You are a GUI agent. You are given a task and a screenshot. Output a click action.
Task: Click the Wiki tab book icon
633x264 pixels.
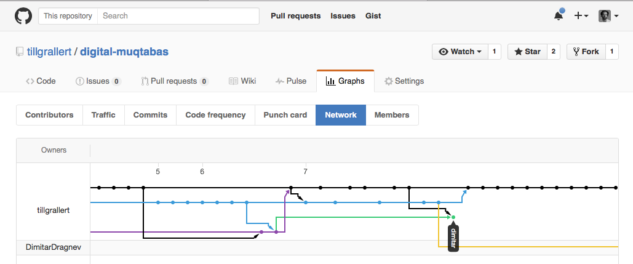tap(233, 81)
